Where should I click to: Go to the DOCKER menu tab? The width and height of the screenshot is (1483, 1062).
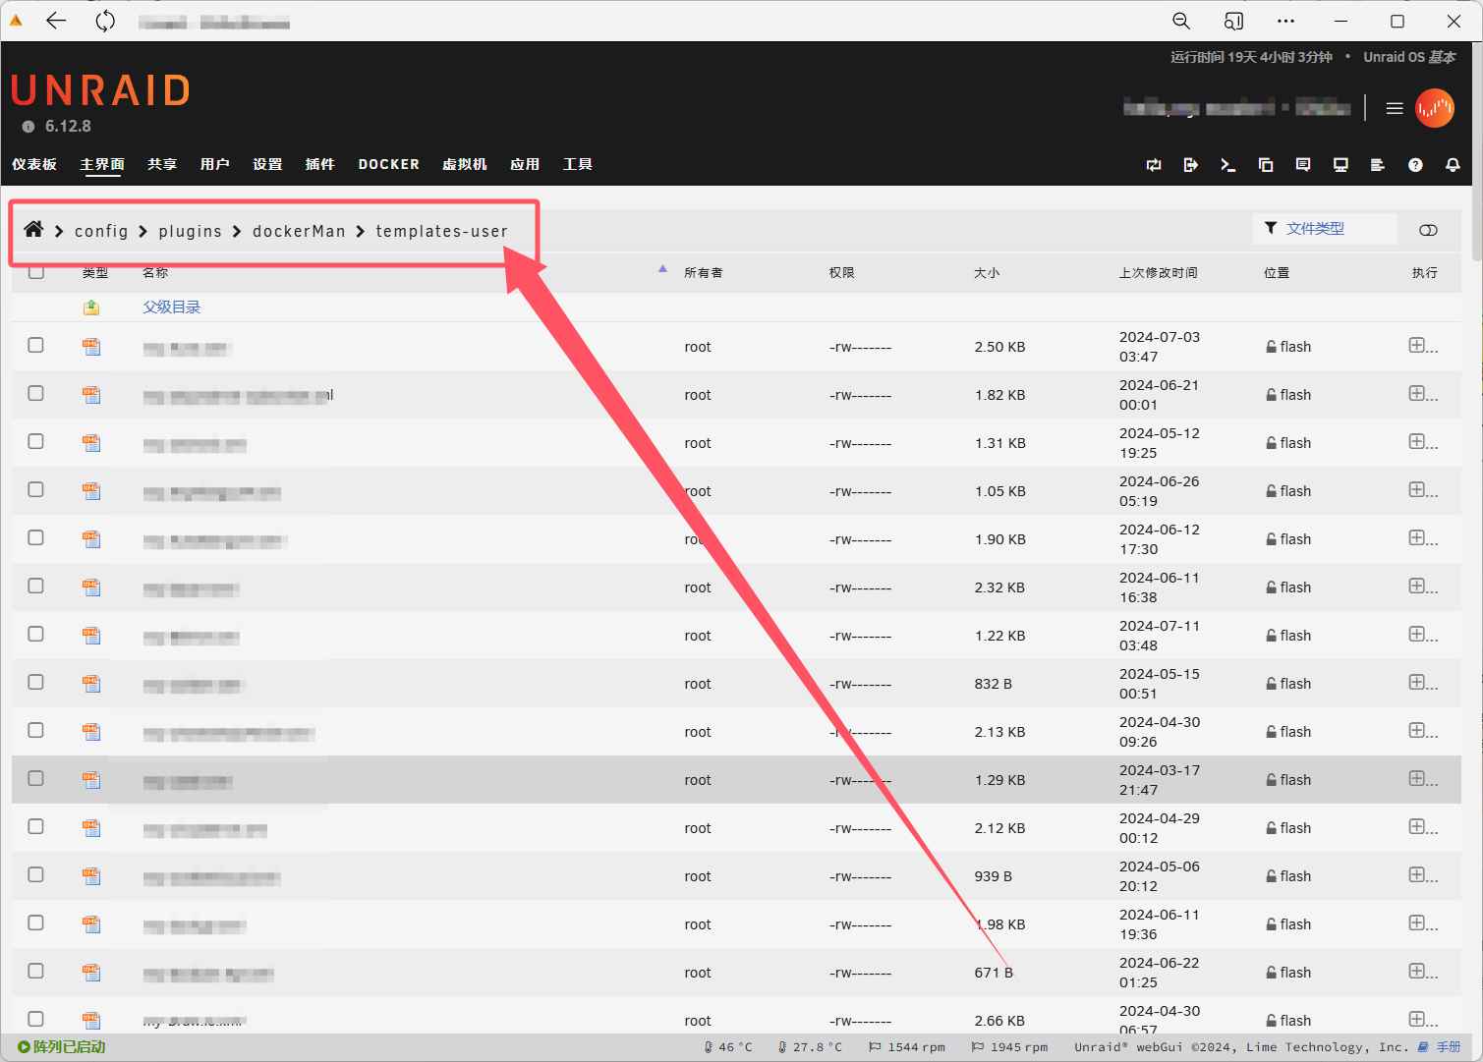388,164
